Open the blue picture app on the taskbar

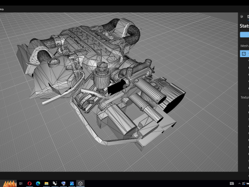(72, 183)
